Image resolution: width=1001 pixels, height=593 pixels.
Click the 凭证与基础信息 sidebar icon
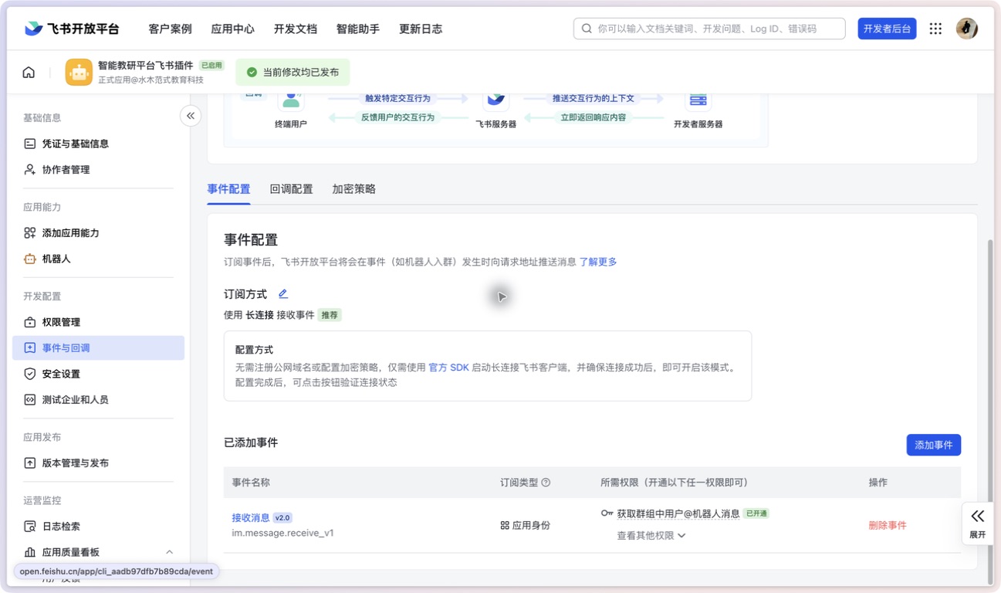[x=29, y=144]
